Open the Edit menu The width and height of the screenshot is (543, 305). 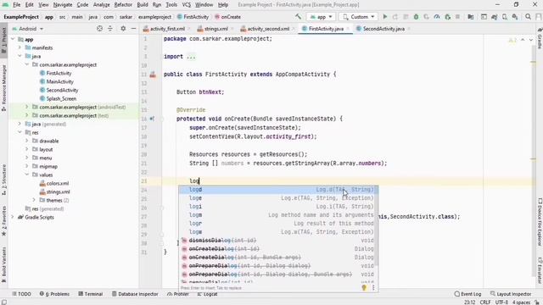click(30, 5)
